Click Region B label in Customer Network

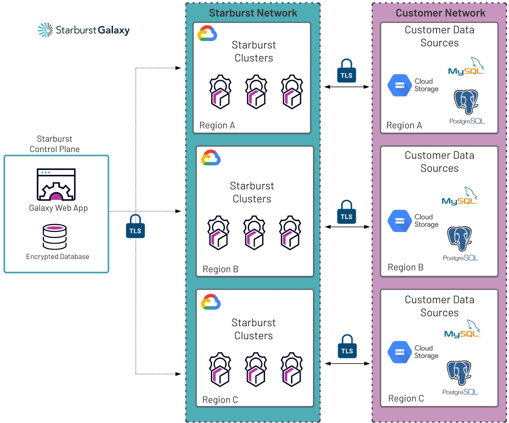tap(406, 267)
